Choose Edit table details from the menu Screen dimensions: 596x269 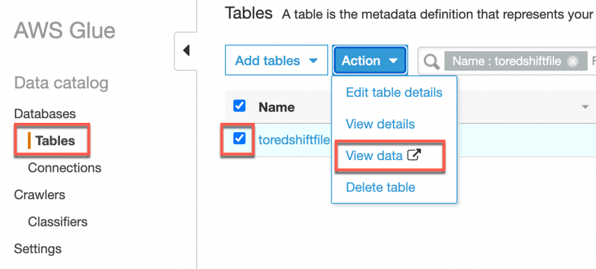pos(394,93)
